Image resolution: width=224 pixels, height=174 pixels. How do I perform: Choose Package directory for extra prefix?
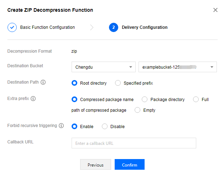145,100
